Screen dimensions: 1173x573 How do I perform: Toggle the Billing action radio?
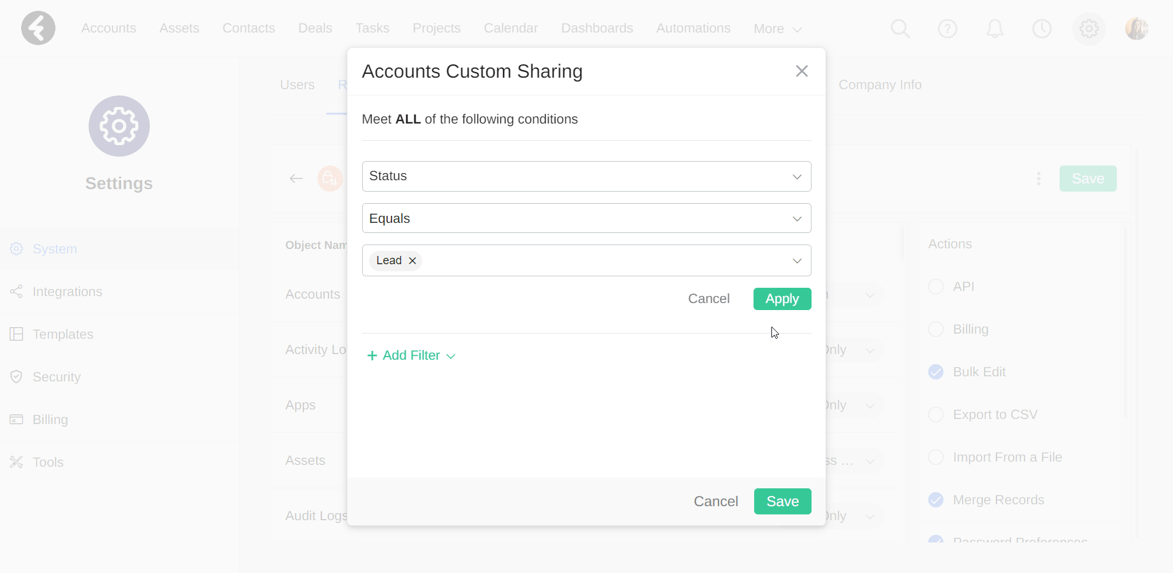coord(936,329)
